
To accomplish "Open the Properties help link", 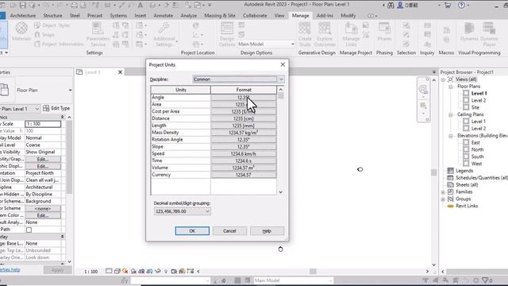I will 10,270.
